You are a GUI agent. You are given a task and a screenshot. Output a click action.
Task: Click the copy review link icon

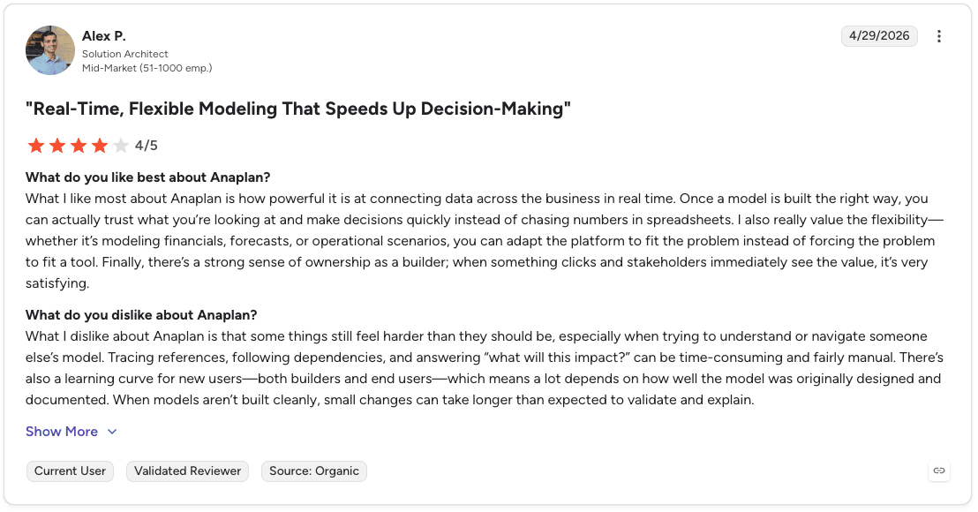pos(938,471)
